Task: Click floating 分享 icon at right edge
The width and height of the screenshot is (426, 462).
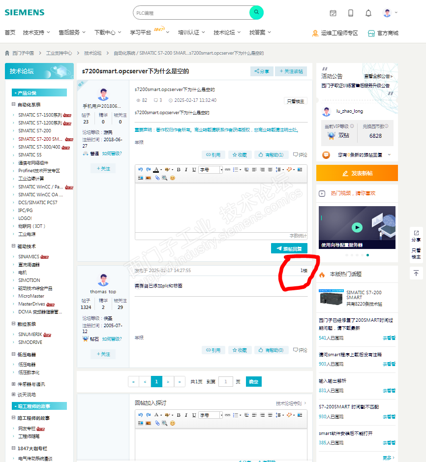Action: [x=416, y=236]
